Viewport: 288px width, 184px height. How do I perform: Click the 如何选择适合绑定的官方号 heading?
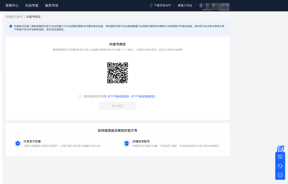click(117, 131)
